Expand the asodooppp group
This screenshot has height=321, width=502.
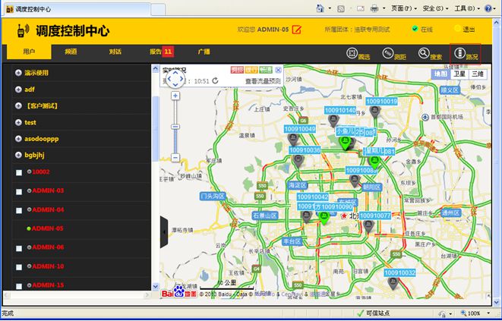point(18,139)
